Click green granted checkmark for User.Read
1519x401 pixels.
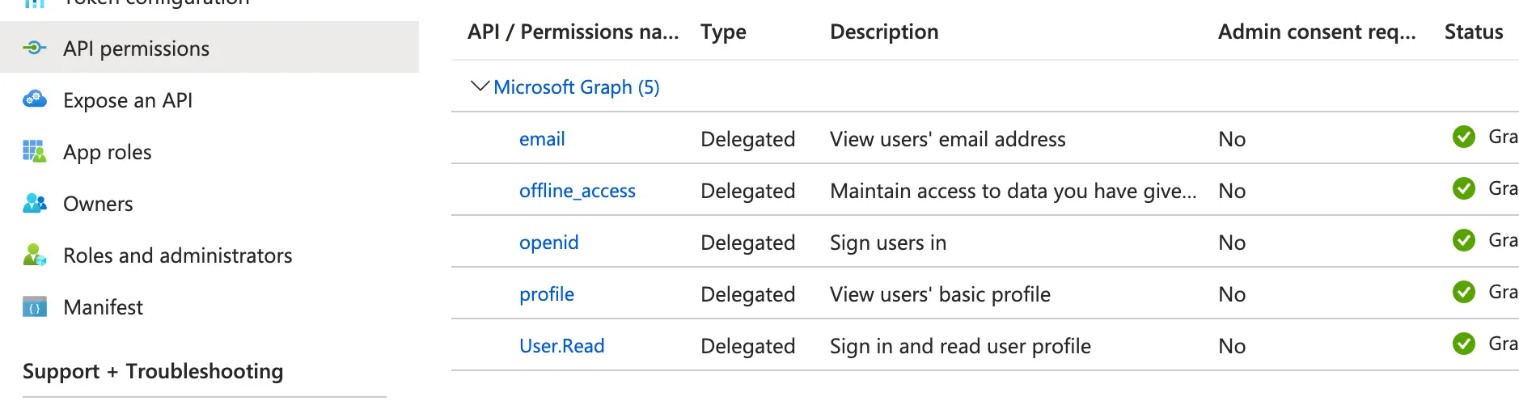click(1464, 344)
